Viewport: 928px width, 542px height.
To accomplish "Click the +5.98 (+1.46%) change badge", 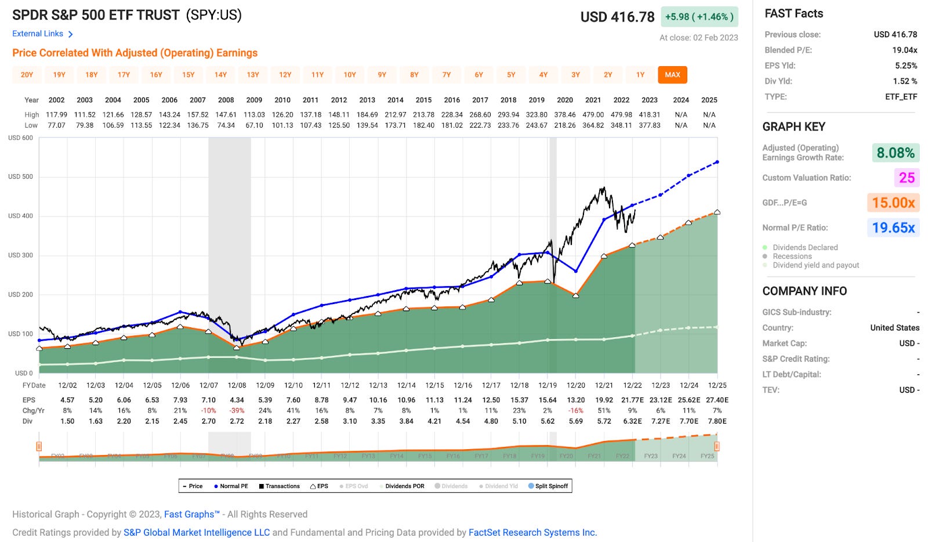I will pos(699,17).
